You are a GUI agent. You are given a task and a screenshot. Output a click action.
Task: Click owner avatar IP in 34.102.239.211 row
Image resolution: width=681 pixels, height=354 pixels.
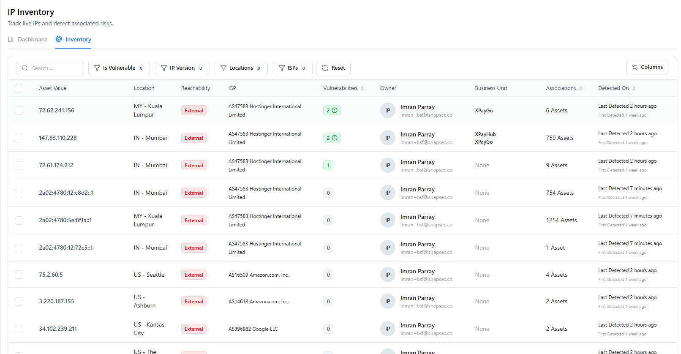[x=387, y=329]
